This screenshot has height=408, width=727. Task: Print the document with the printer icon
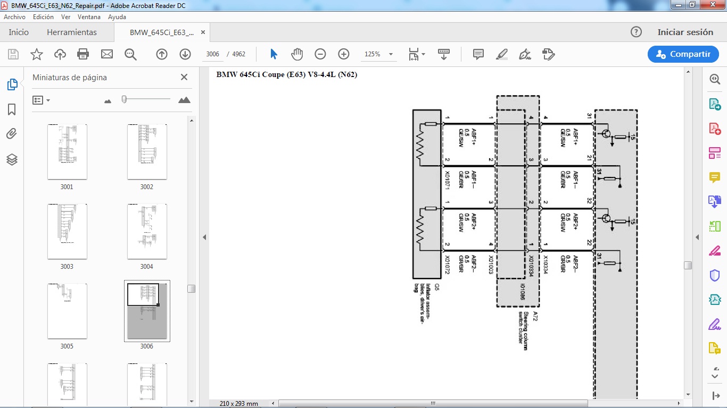coord(83,54)
